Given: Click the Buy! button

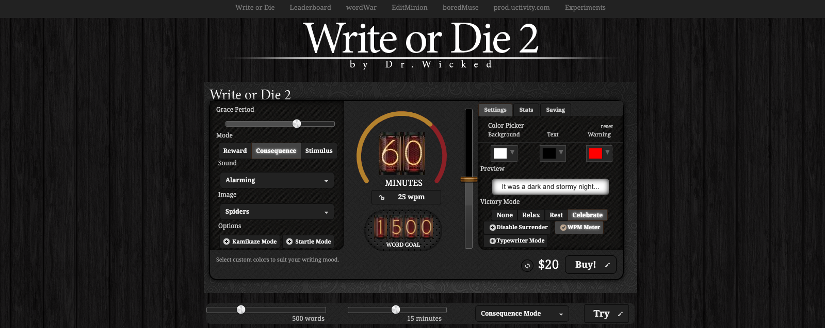Looking at the screenshot, I should tap(591, 265).
